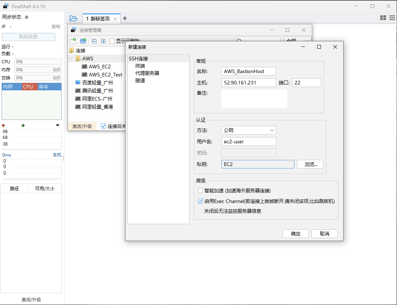This screenshot has height=305, width=397.
Task: Enable 智能加速 checkbox
Action: point(201,191)
